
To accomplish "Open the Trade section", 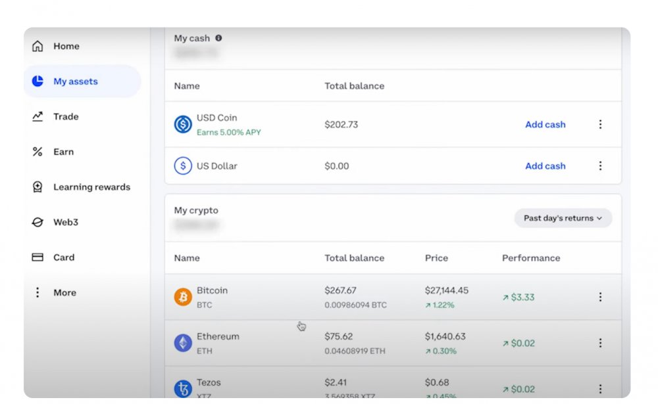I will pyautogui.click(x=66, y=116).
